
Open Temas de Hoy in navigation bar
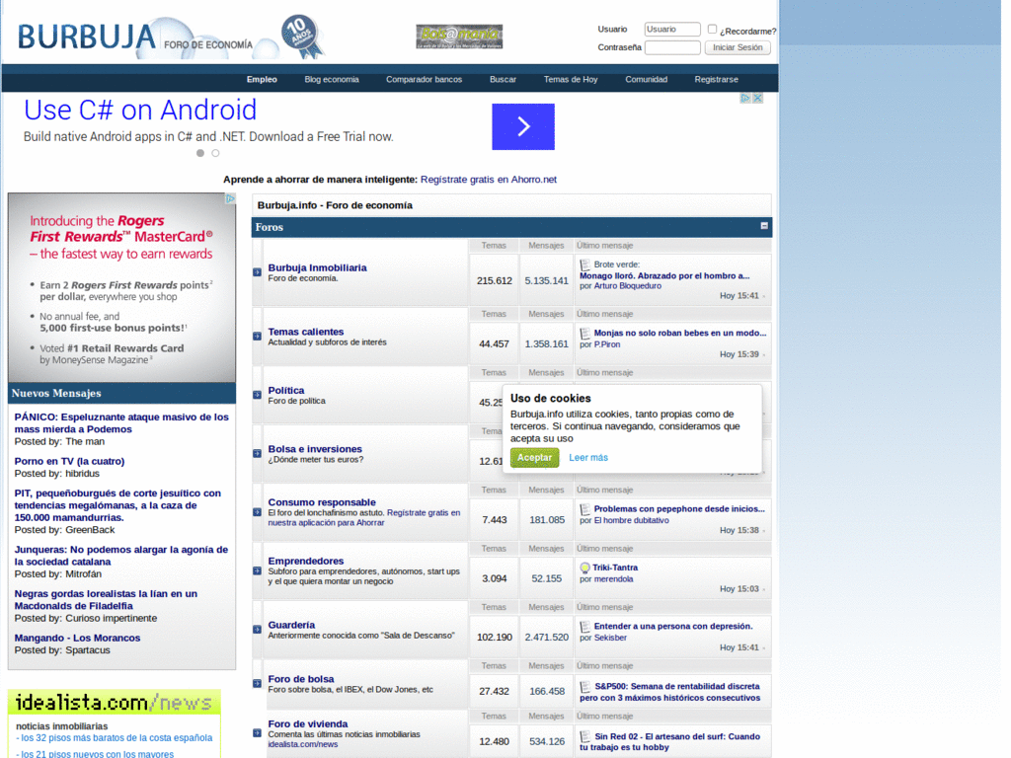(571, 79)
